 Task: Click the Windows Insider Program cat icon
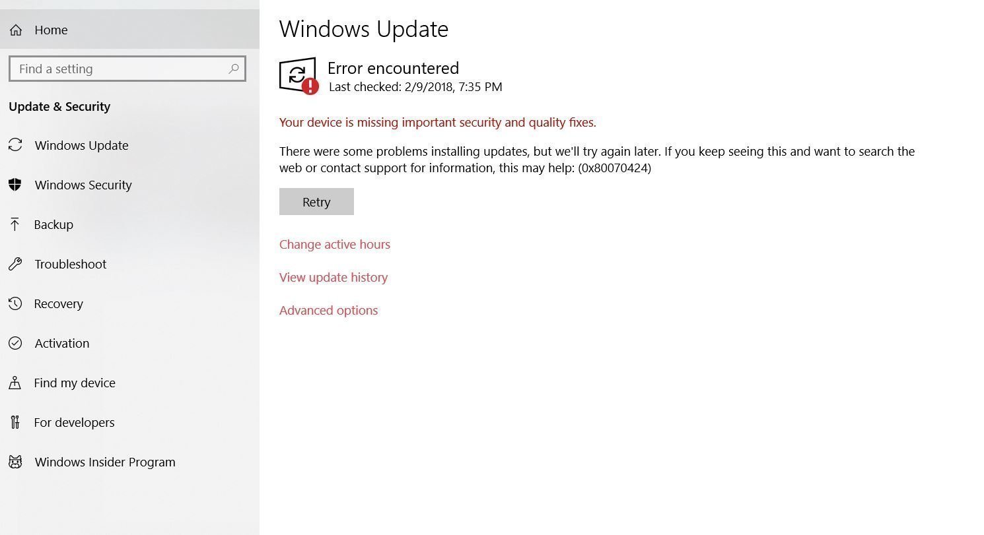pyautogui.click(x=15, y=462)
